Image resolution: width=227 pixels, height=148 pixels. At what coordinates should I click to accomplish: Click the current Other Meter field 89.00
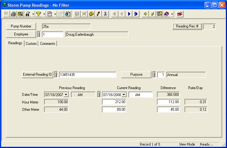114,110
